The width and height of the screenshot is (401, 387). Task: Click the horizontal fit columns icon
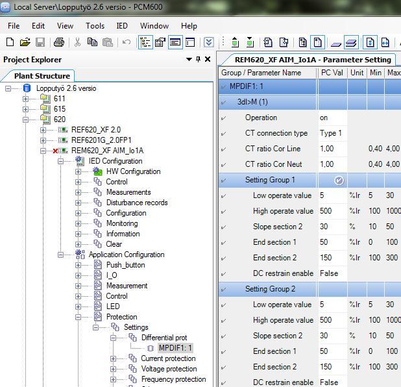(x=385, y=42)
